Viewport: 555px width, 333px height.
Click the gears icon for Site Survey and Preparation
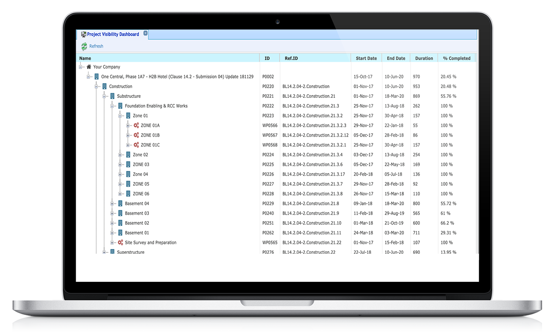pos(120,243)
